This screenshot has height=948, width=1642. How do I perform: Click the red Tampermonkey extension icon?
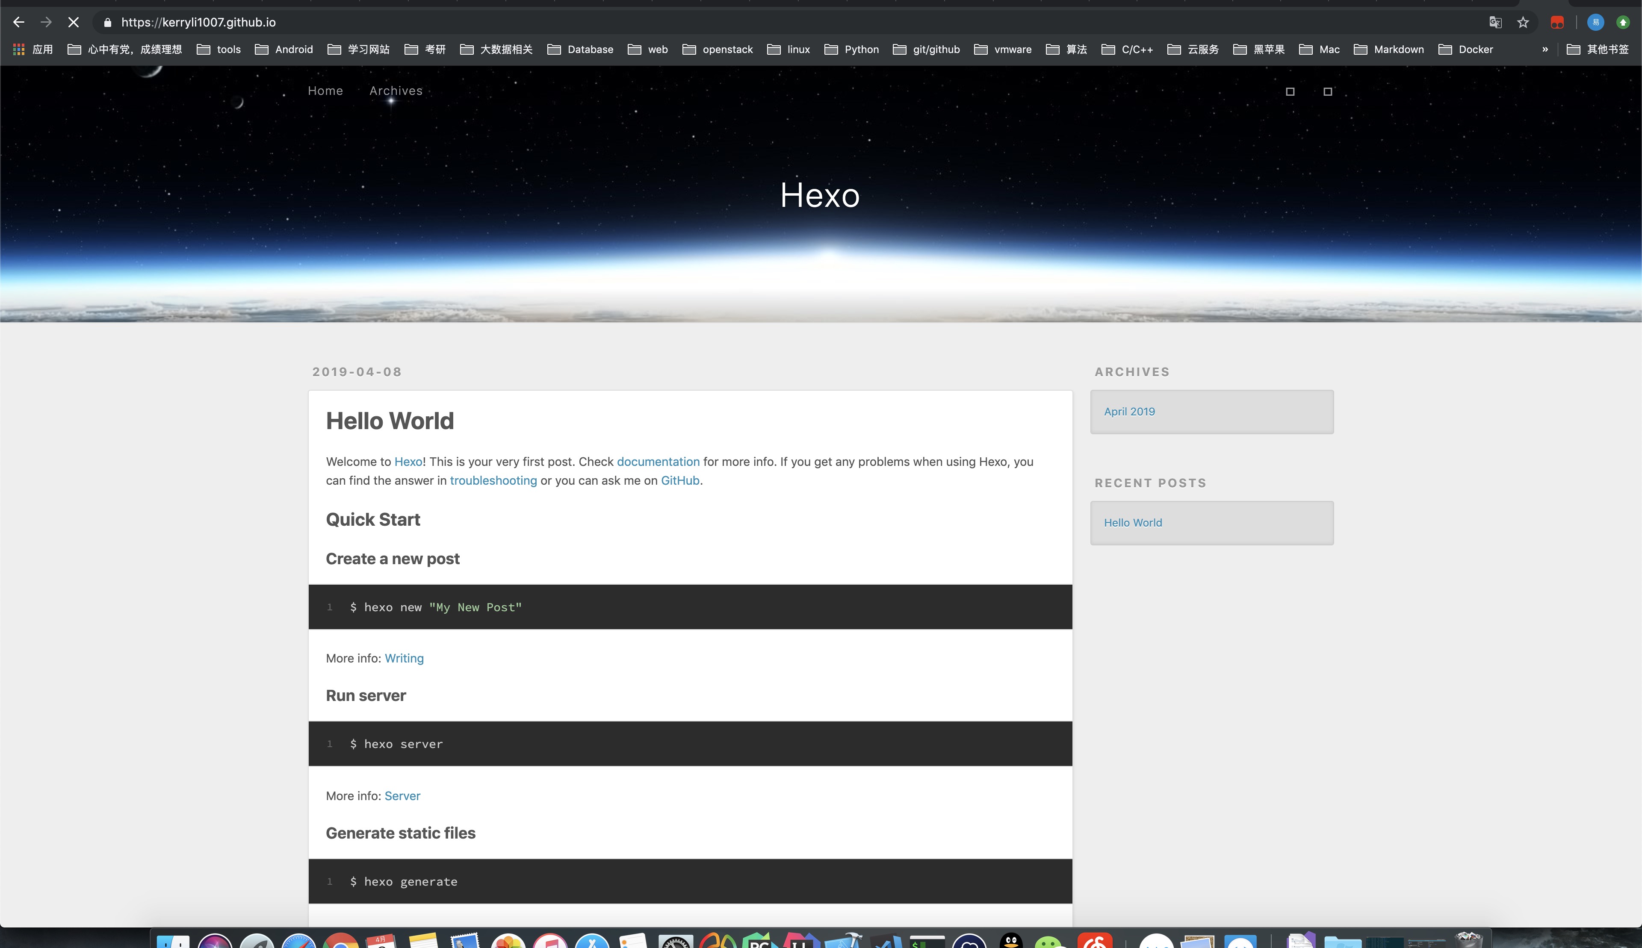1556,23
